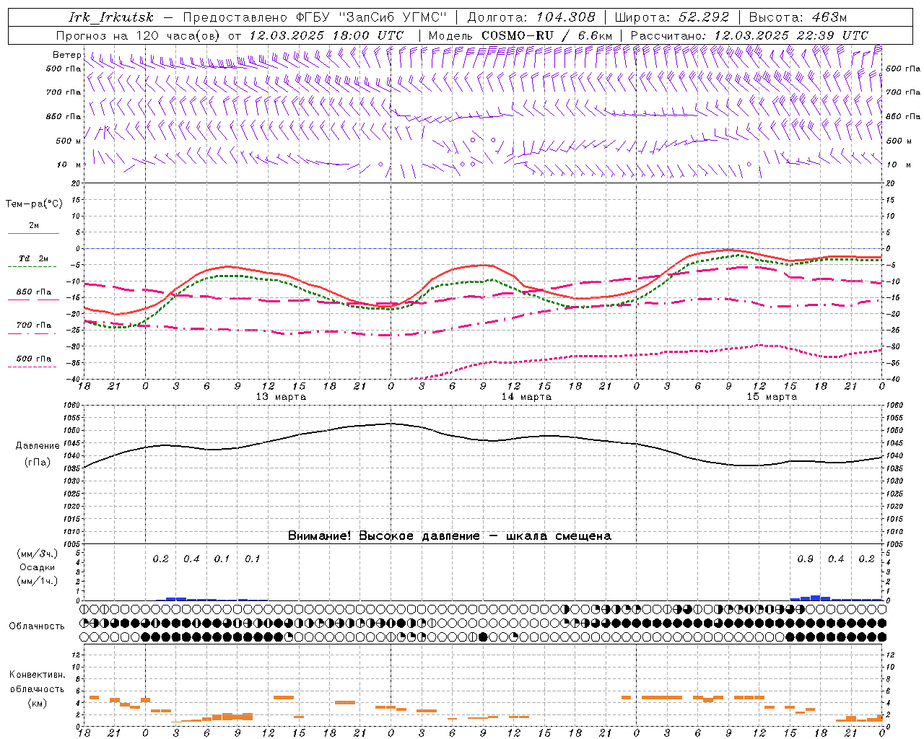
Task: Click the Тем-ра(°C) axis title
Action: [x=34, y=204]
